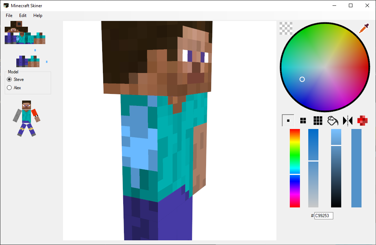Select the 3x3 brush size
Screen dimensions: 376x245
tap(318, 121)
